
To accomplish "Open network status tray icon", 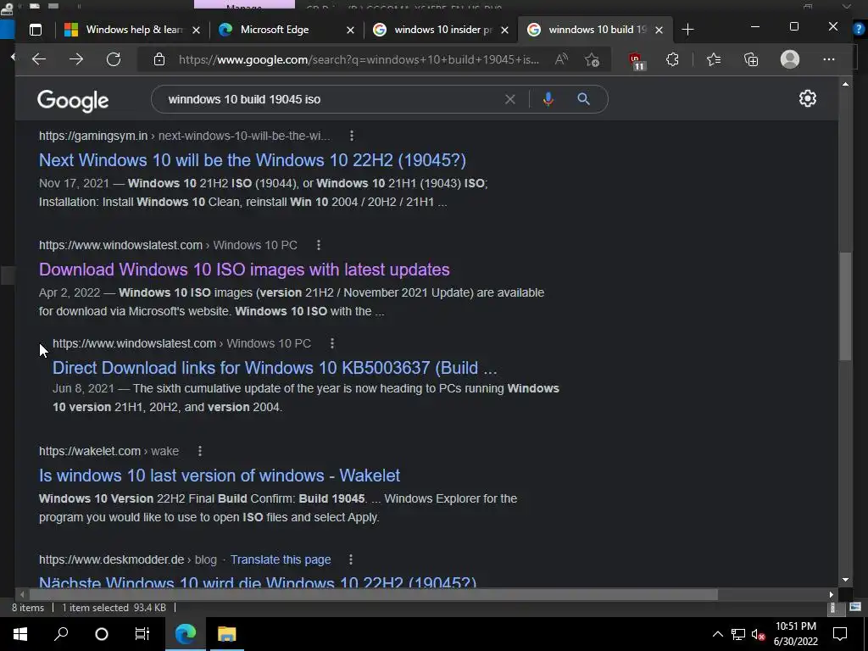I will [738, 634].
